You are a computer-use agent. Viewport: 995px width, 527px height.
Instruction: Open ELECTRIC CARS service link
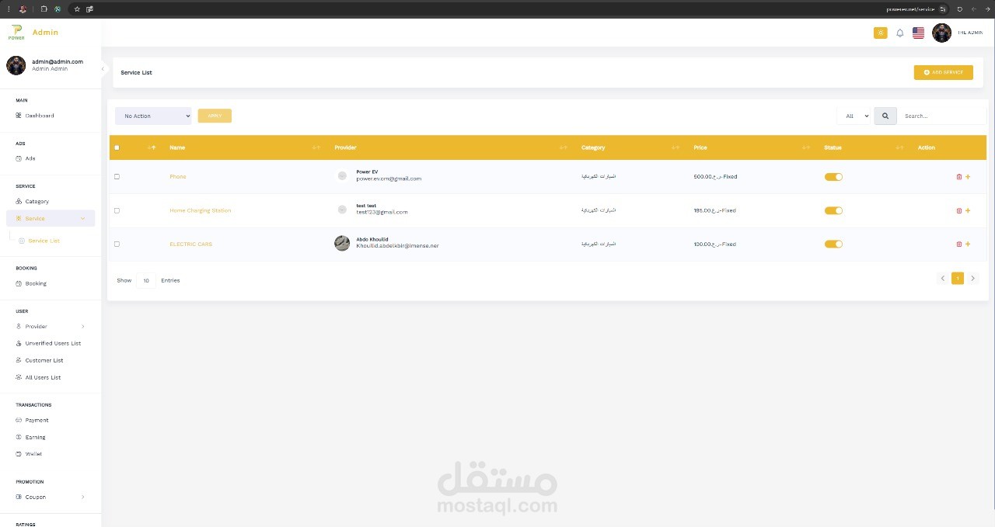(190, 244)
